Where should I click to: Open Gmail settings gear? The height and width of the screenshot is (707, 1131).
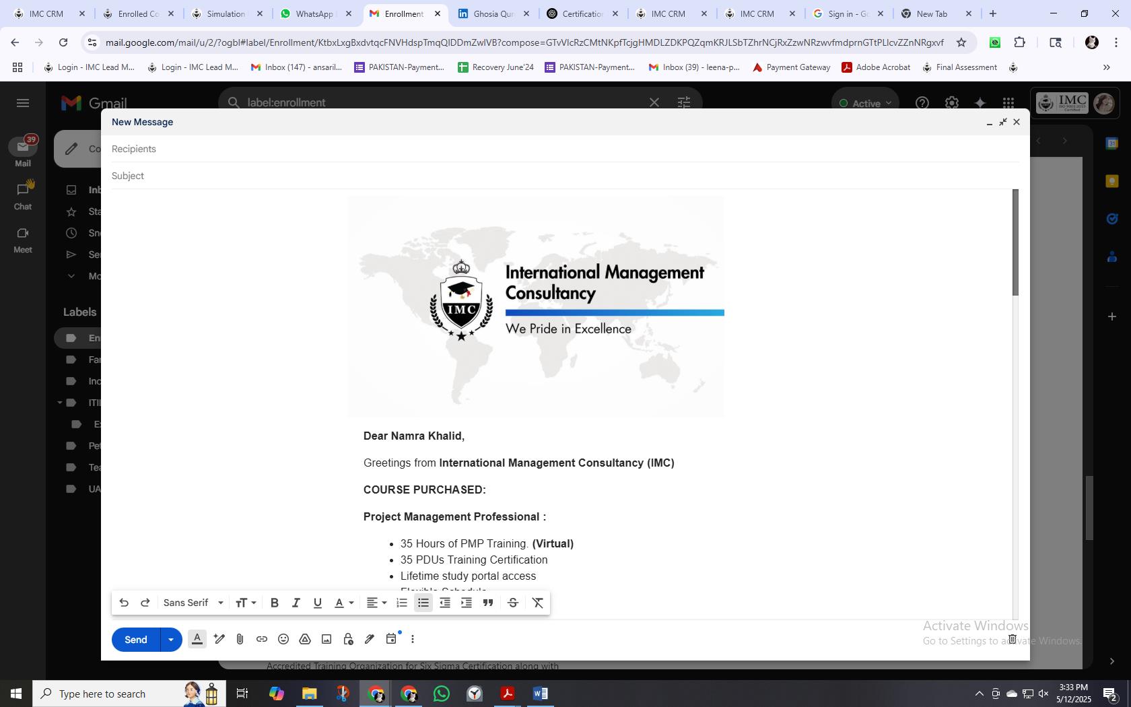pyautogui.click(x=951, y=103)
